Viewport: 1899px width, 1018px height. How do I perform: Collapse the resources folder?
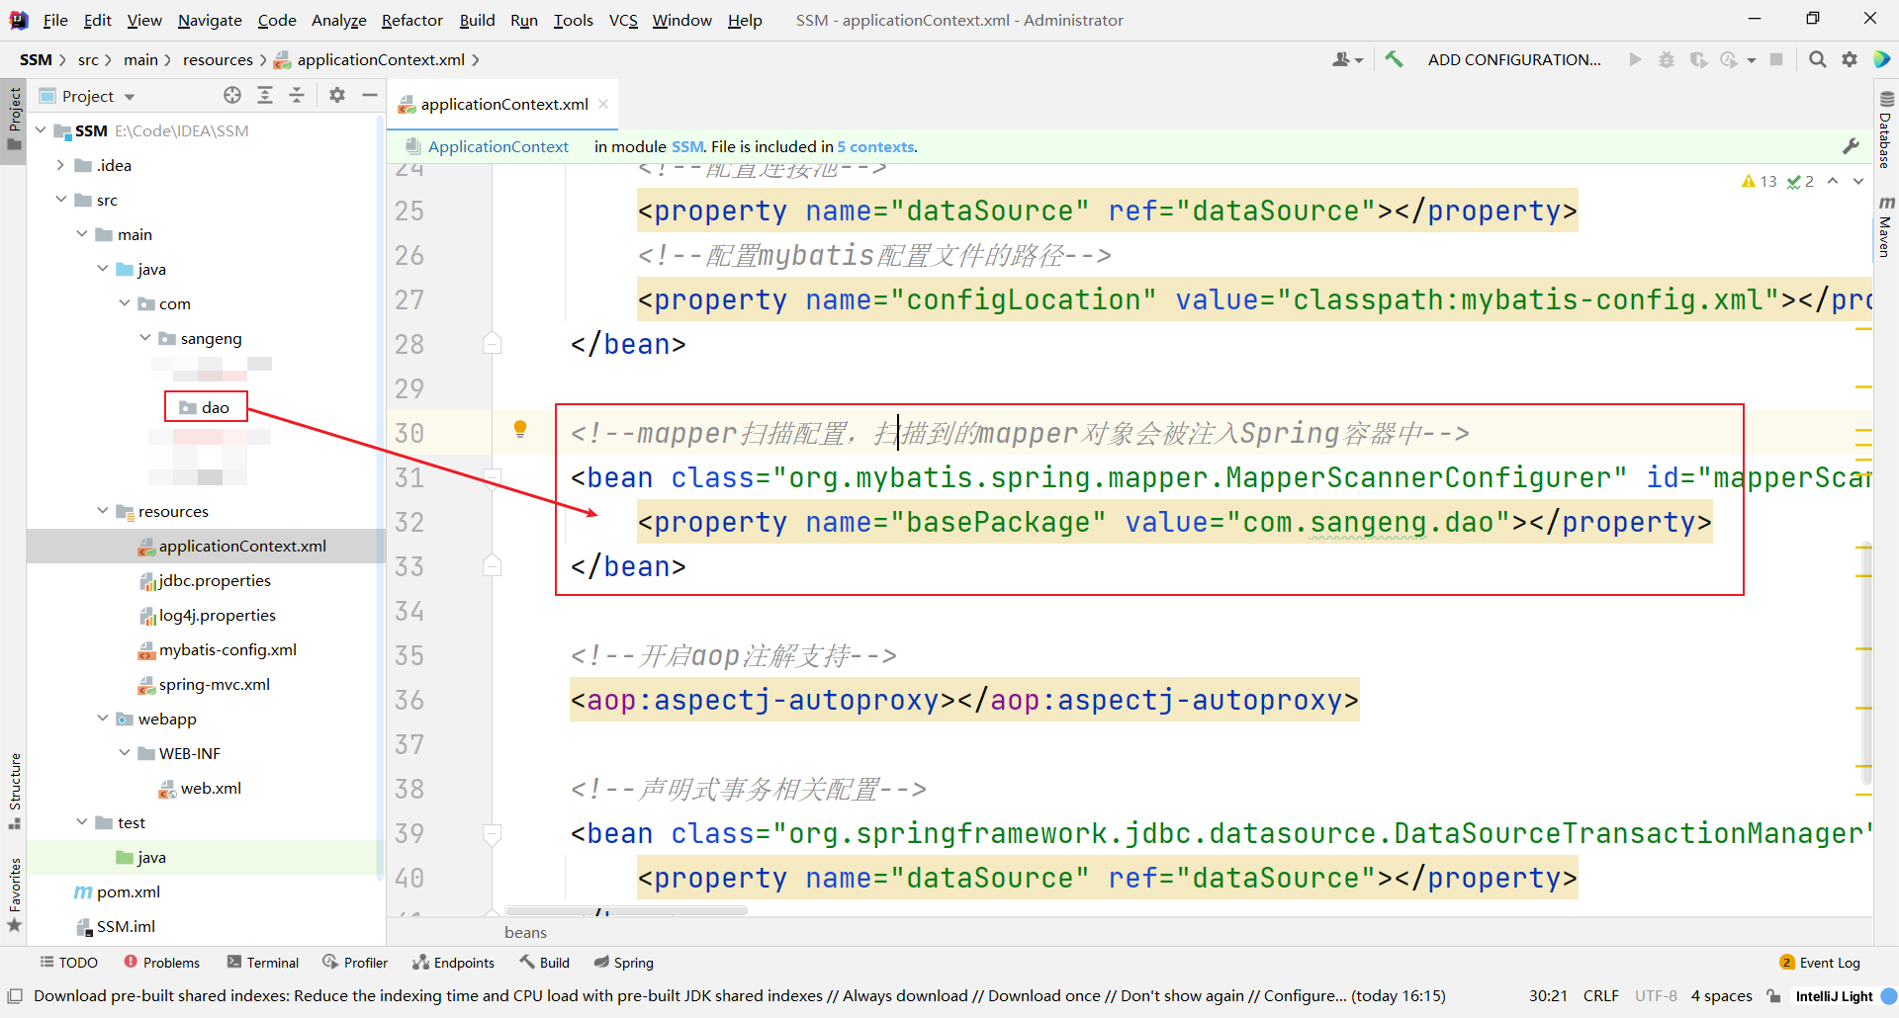point(103,511)
